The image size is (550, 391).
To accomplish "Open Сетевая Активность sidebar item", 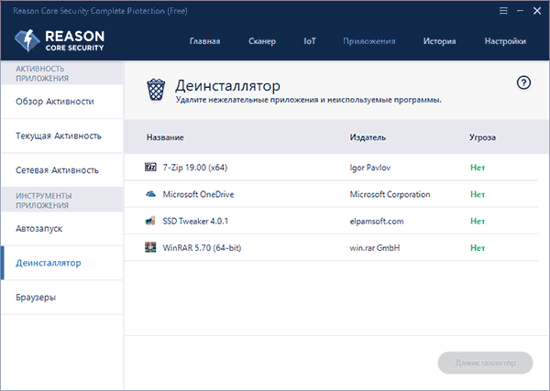I will 57,170.
